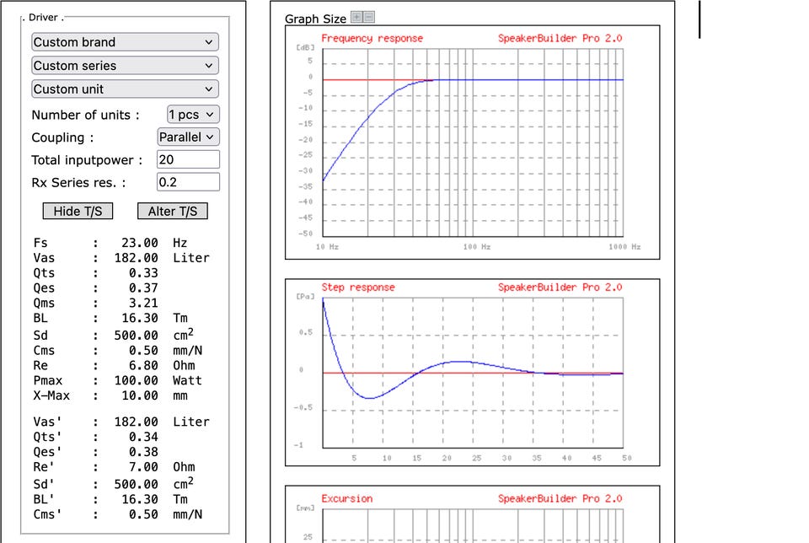The image size is (809, 543).
Task: Expand the Custom series selector
Action: tap(125, 66)
